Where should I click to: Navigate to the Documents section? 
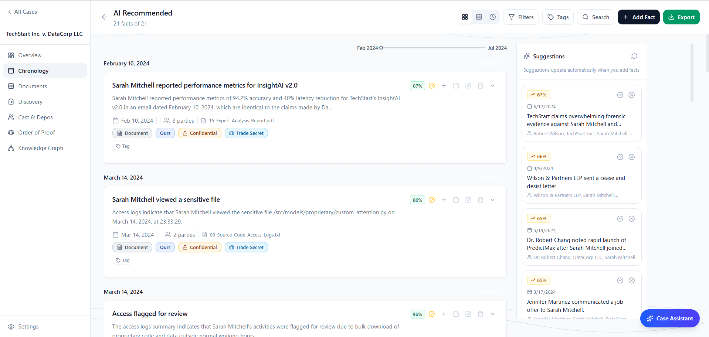click(33, 86)
